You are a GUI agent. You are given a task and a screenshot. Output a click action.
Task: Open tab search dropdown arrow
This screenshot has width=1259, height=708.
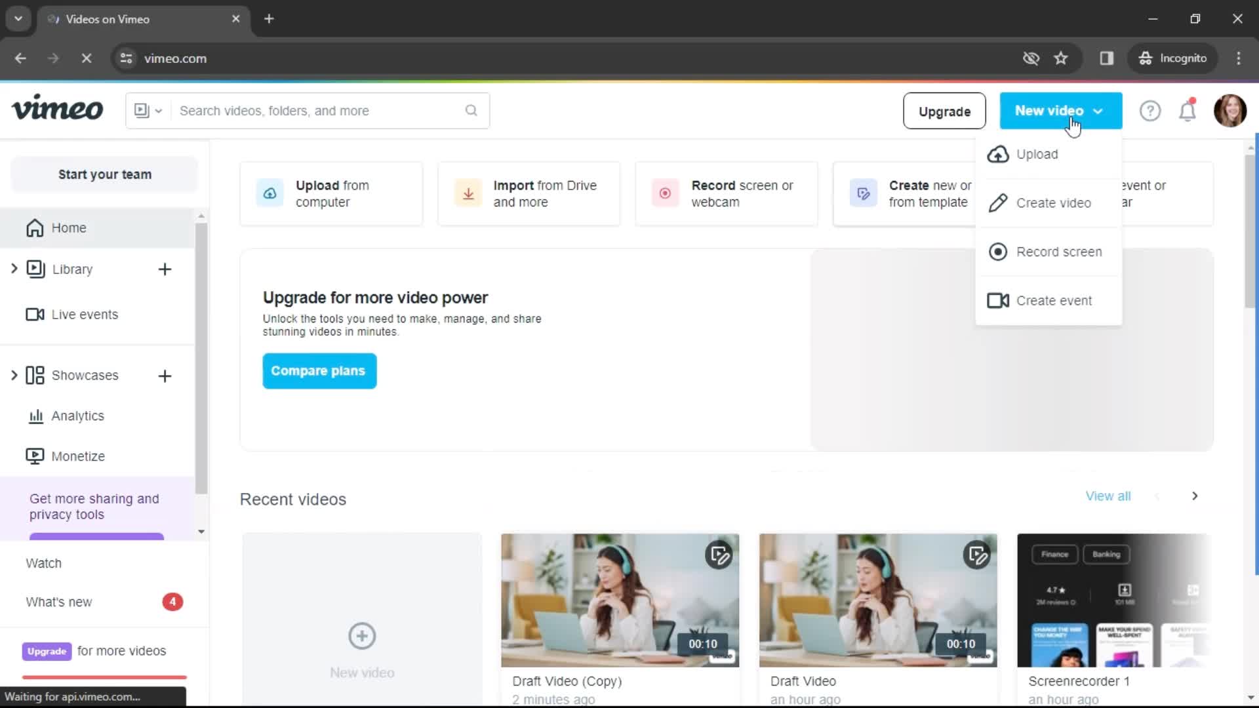pyautogui.click(x=18, y=19)
